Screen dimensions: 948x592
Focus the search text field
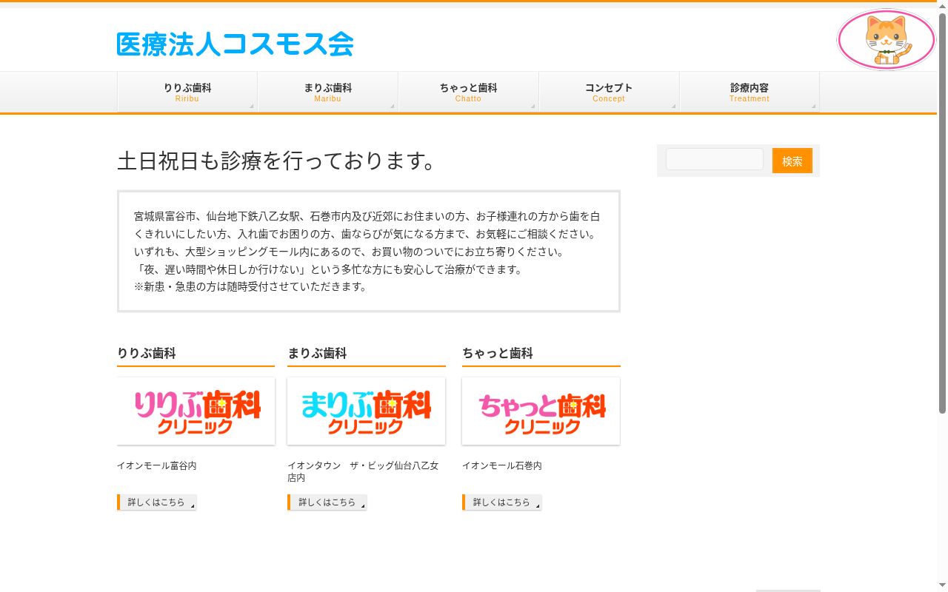715,159
